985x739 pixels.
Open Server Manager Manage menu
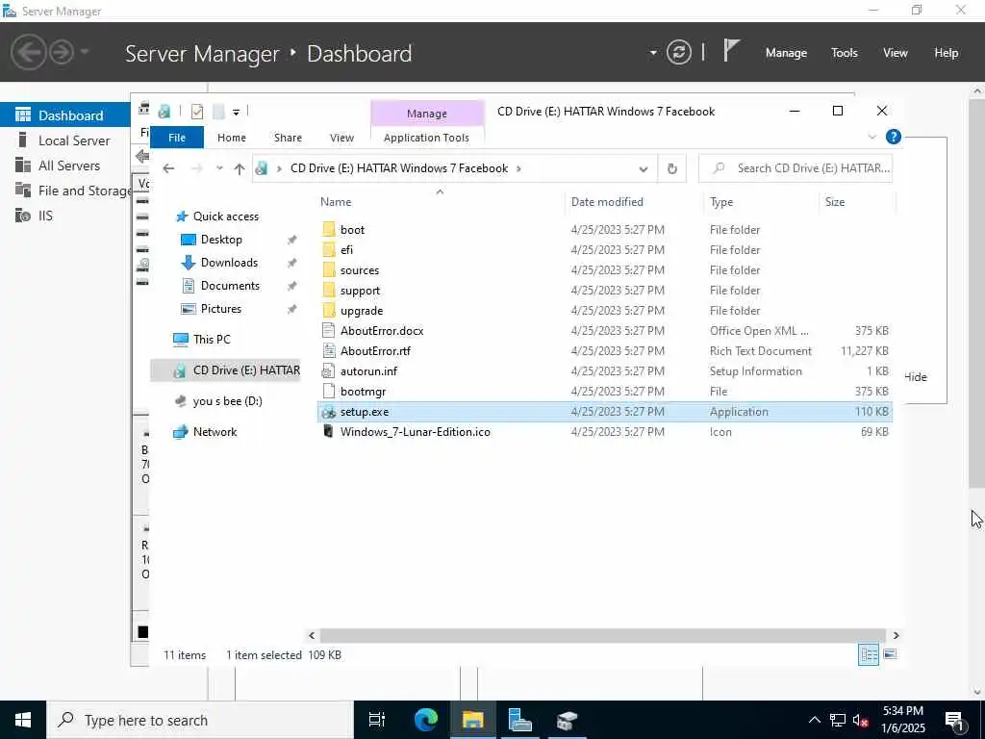[x=786, y=53]
